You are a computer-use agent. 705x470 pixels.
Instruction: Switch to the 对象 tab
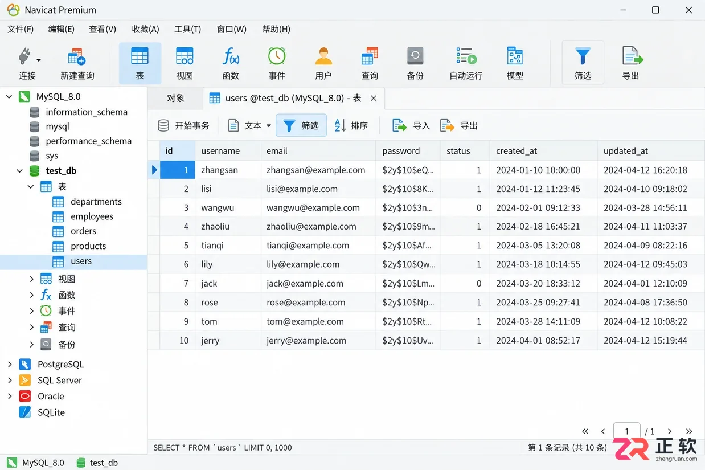pyautogui.click(x=175, y=98)
